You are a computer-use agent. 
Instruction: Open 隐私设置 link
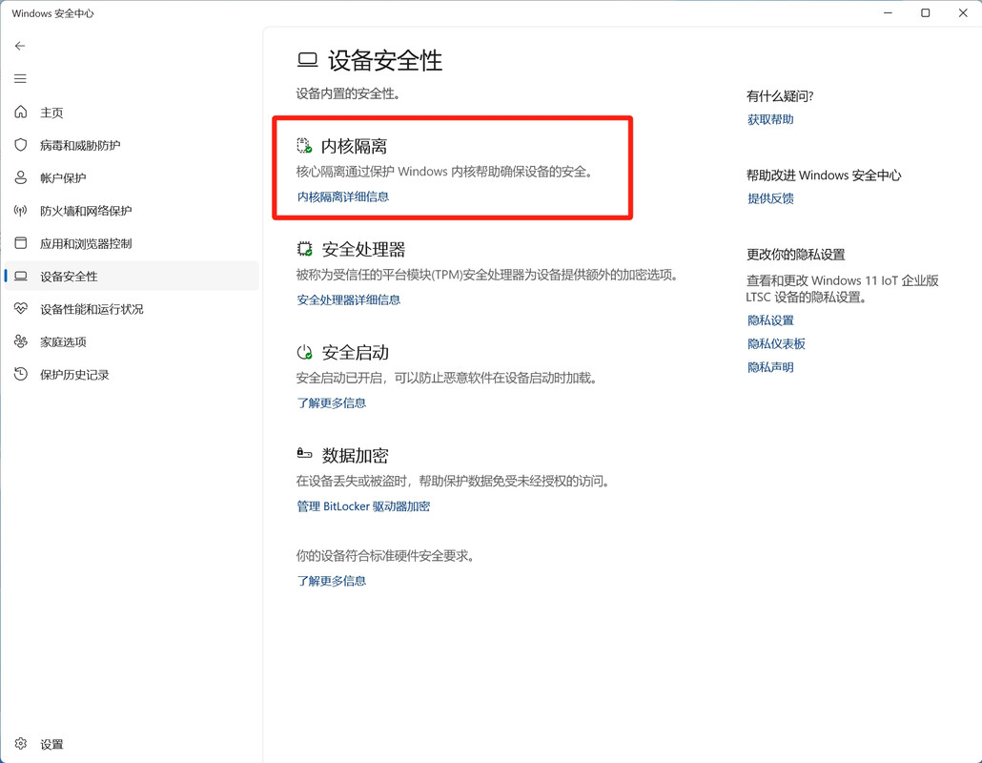click(770, 320)
